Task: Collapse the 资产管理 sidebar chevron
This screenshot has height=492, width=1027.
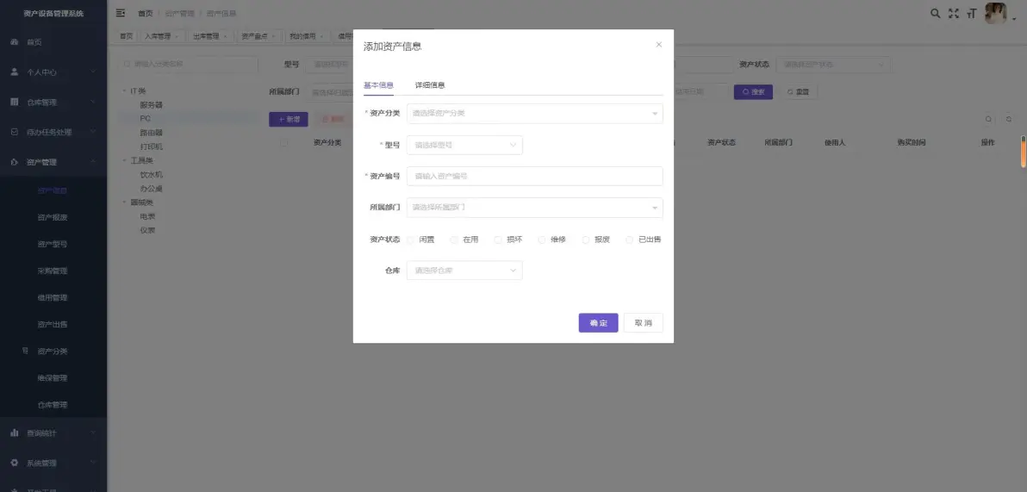Action: pyautogui.click(x=93, y=162)
